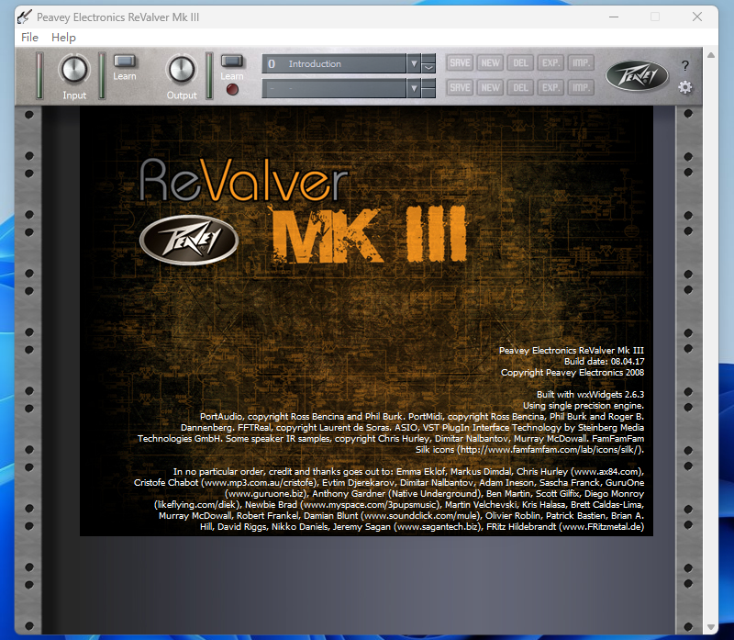Expand the lower preset list arrow

coord(414,88)
